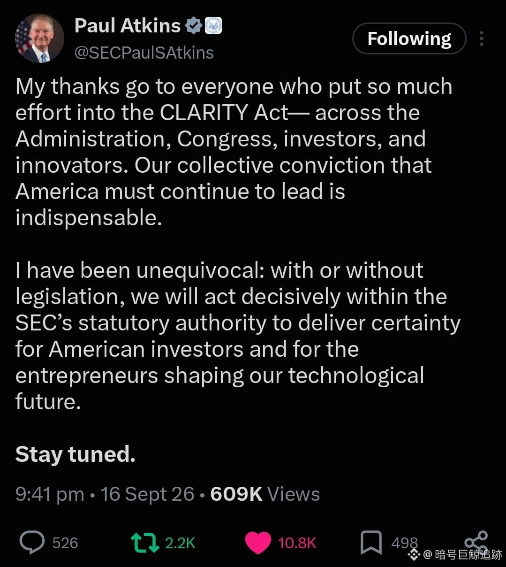Click the diamond watermark logo icon
This screenshot has height=567, width=506.
(414, 555)
